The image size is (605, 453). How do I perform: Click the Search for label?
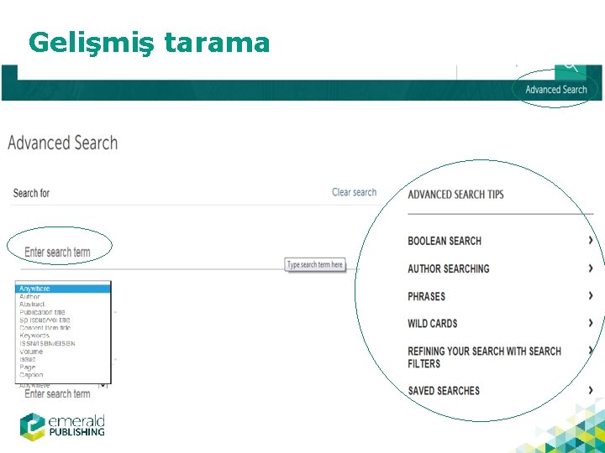[31, 193]
